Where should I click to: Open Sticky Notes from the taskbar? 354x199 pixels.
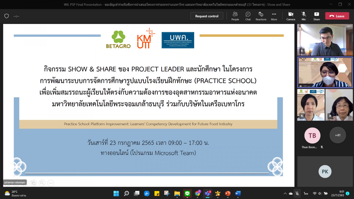coord(157,193)
